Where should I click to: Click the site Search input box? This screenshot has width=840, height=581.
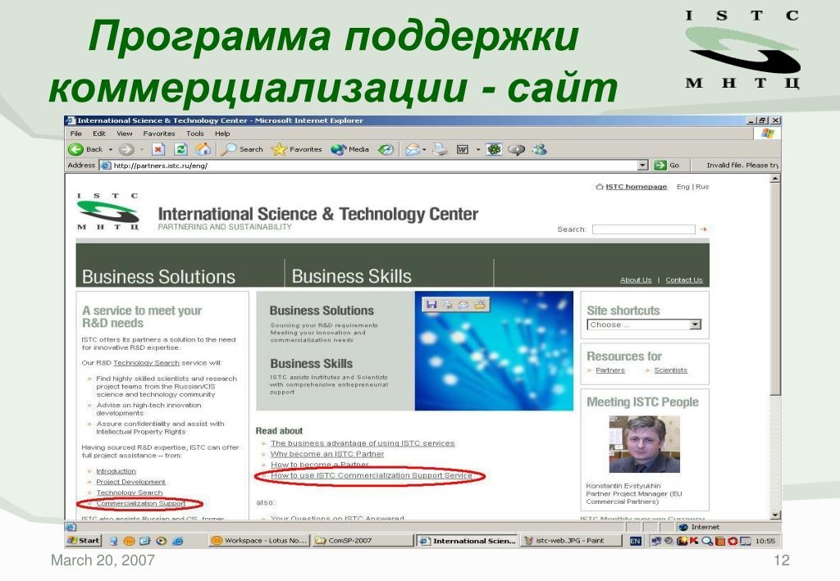(x=643, y=229)
